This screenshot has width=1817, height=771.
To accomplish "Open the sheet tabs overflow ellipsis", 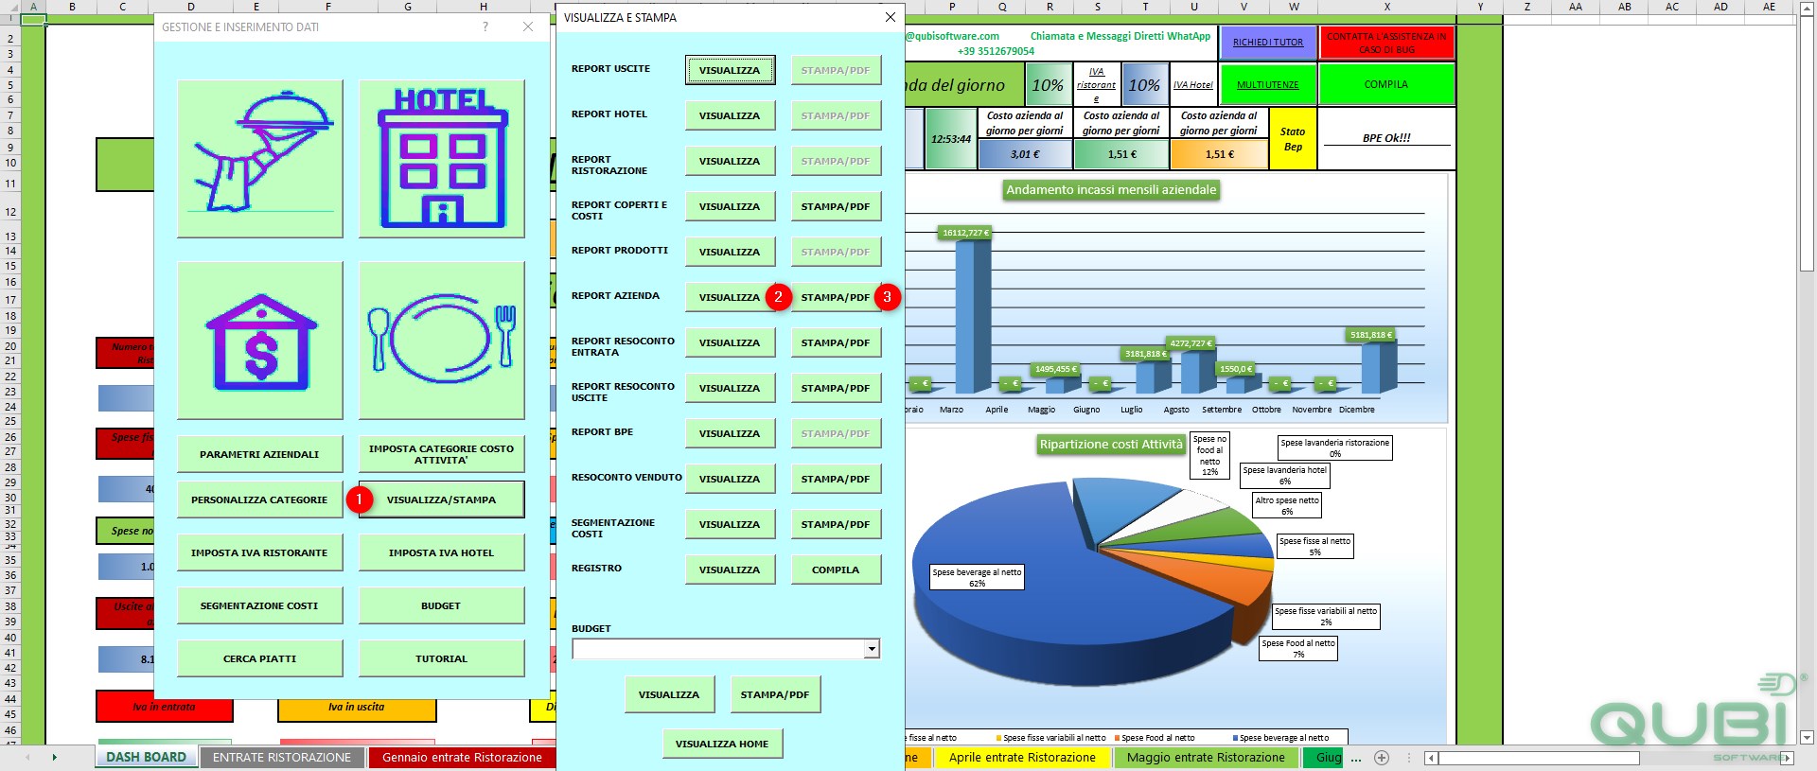I will tap(1356, 758).
